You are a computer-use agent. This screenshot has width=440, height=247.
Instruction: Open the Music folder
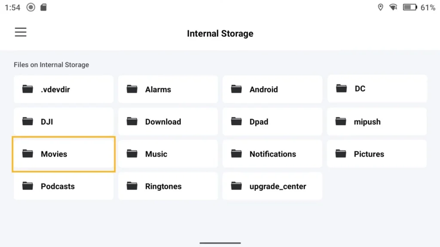(x=168, y=154)
